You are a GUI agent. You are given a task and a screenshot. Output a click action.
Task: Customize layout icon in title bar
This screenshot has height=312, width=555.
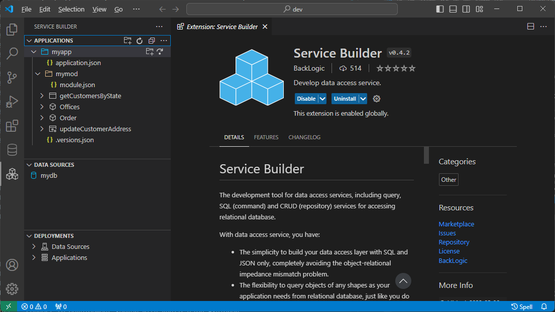479,9
